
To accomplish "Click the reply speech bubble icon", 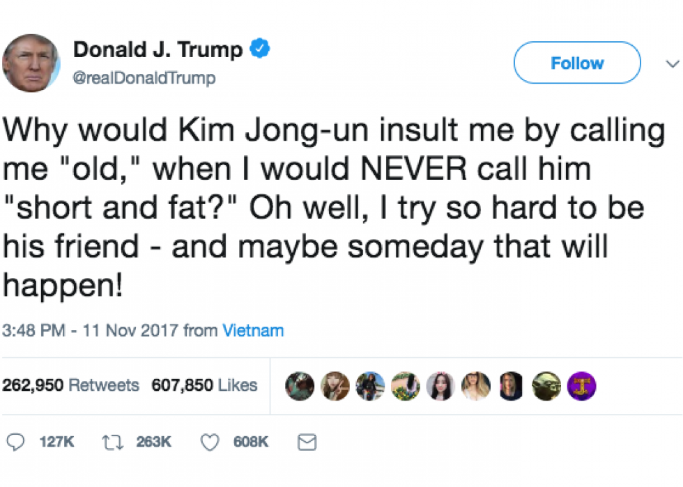I will tap(15, 442).
